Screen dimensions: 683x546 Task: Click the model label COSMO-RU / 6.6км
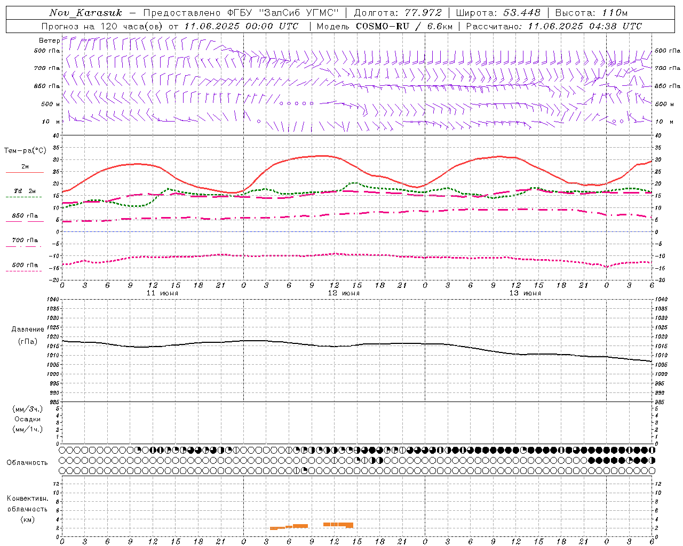click(404, 26)
